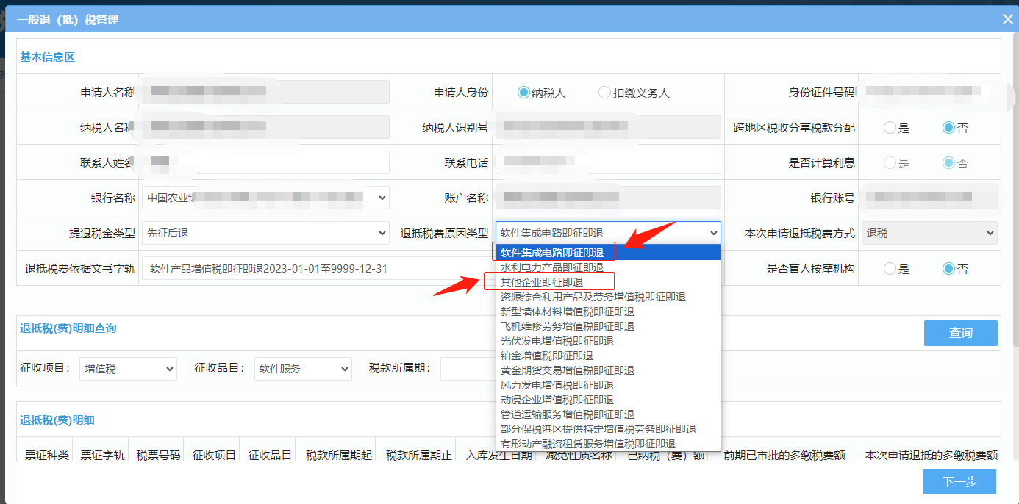
Task: Pick 光伏发电增值税即征即退 from the dropdown
Action: pos(556,340)
